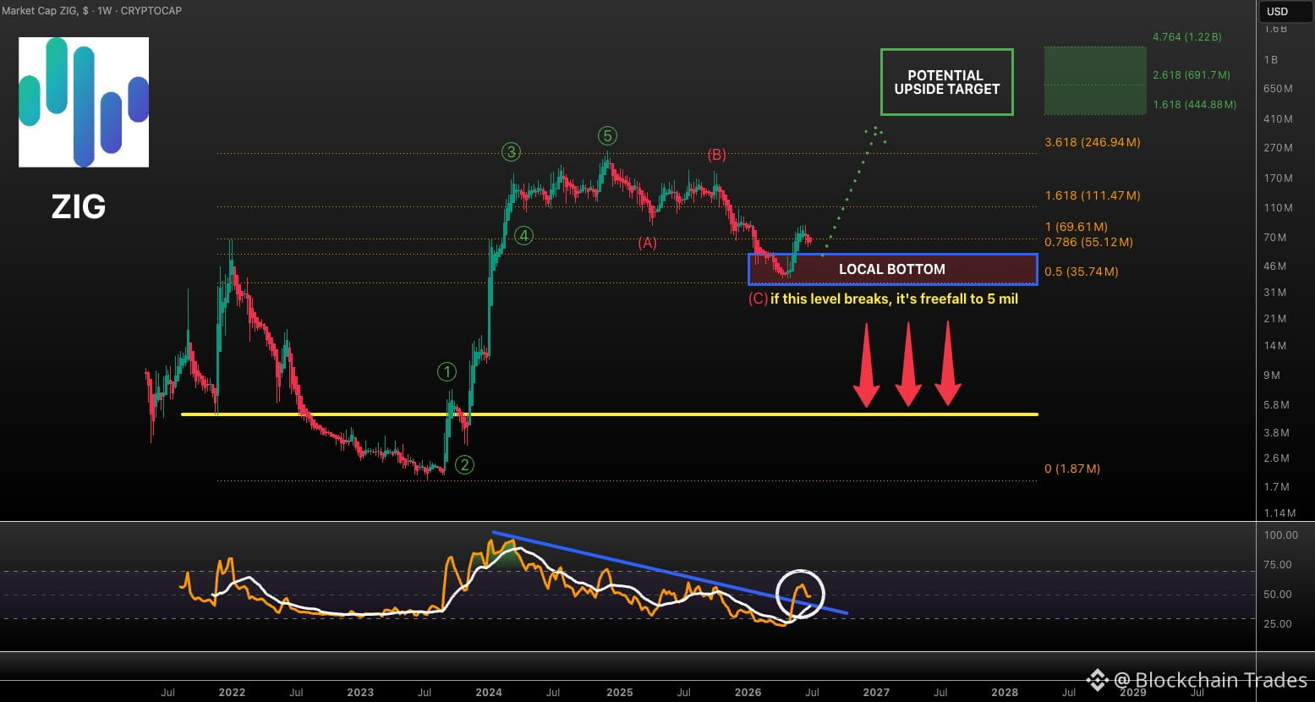1315x702 pixels.
Task: Click the 0 (1.87M) Fibonacci label
Action: tap(1072, 469)
